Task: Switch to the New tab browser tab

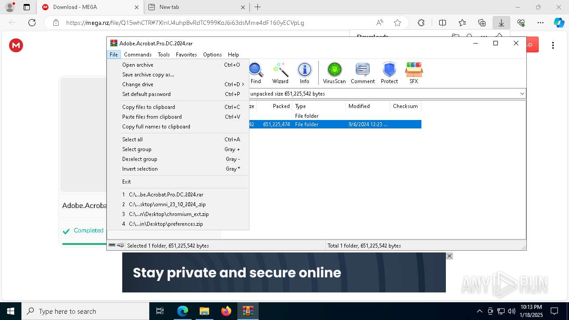Action: pos(197,7)
